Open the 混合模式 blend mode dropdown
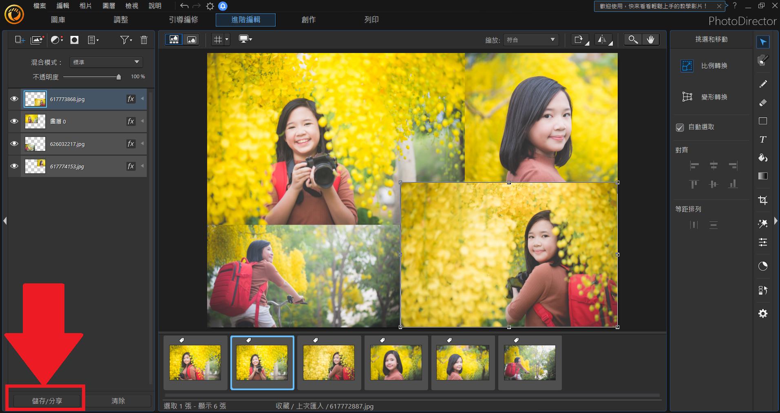Screen dimensions: 780x413 coord(106,62)
